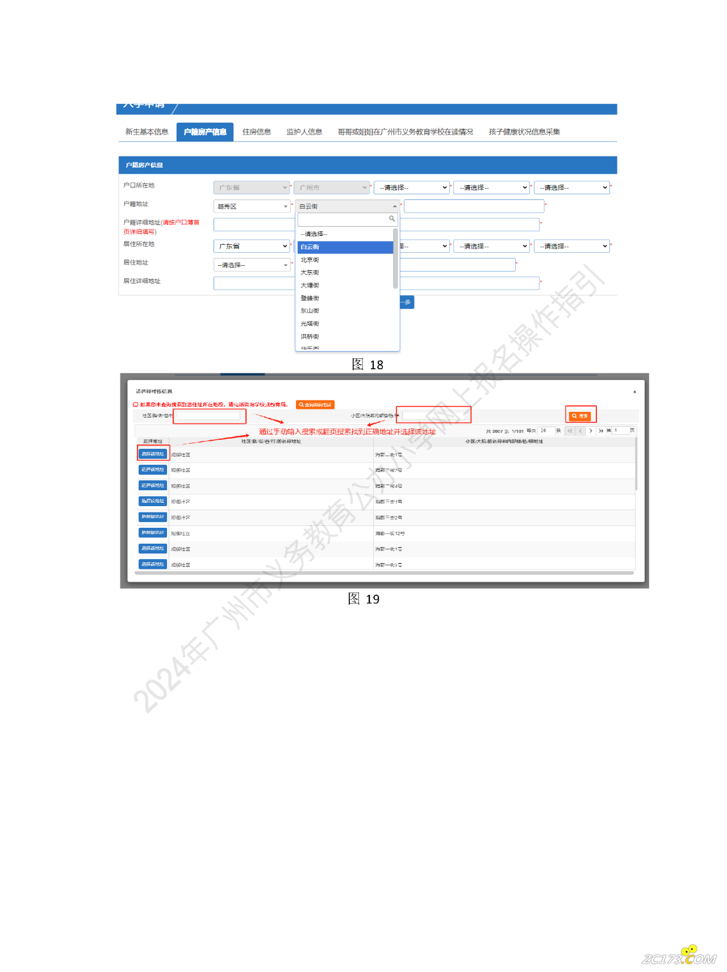Open the last --请选择-- dropdown in the 户口所在地 row

(572, 187)
